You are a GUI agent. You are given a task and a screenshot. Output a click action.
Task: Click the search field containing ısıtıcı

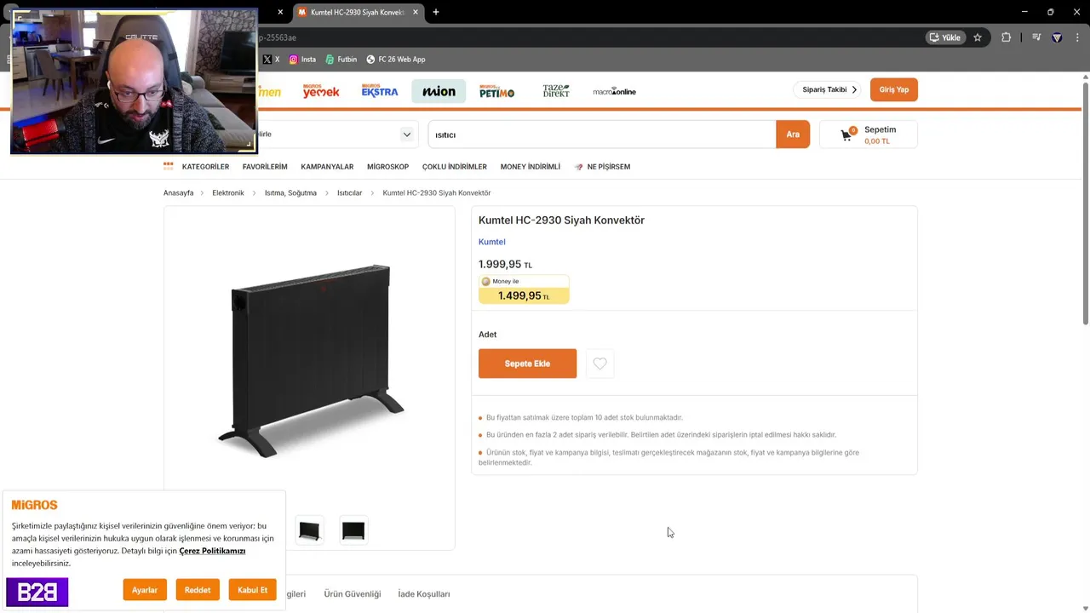pyautogui.click(x=601, y=135)
